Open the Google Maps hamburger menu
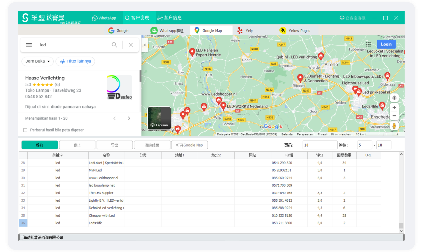The height and width of the screenshot is (252, 423). coord(29,45)
